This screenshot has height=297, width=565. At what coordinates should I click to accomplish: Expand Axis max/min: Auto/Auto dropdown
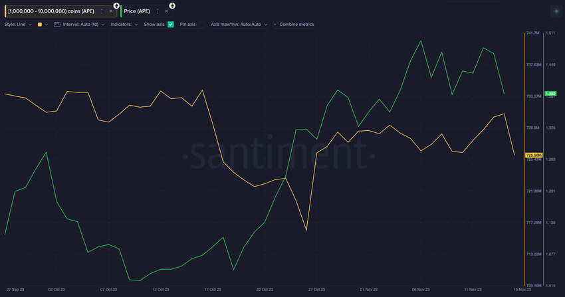tap(239, 25)
